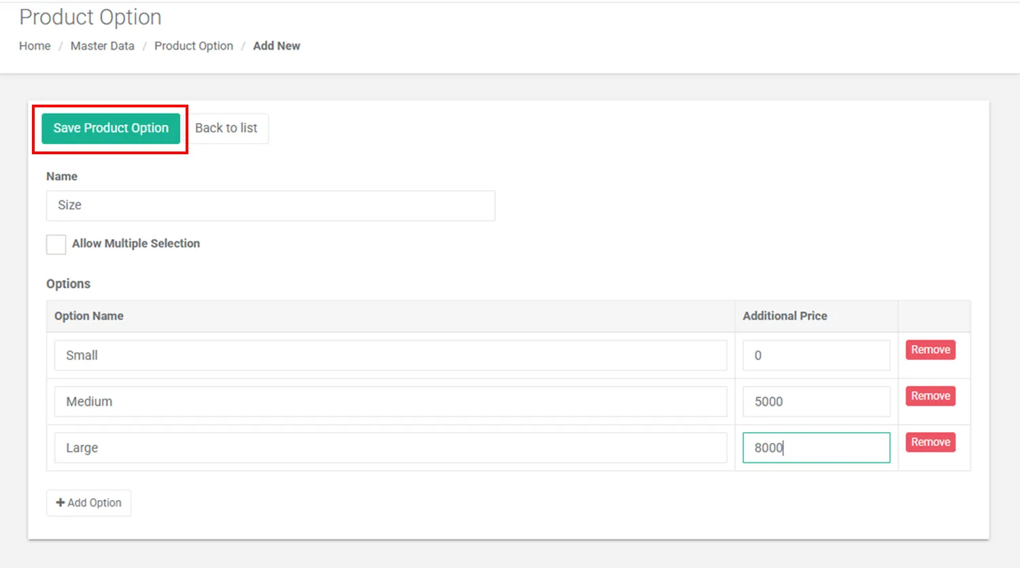Open the Product Option breadcrumb link
The width and height of the screenshot is (1020, 568).
194,46
